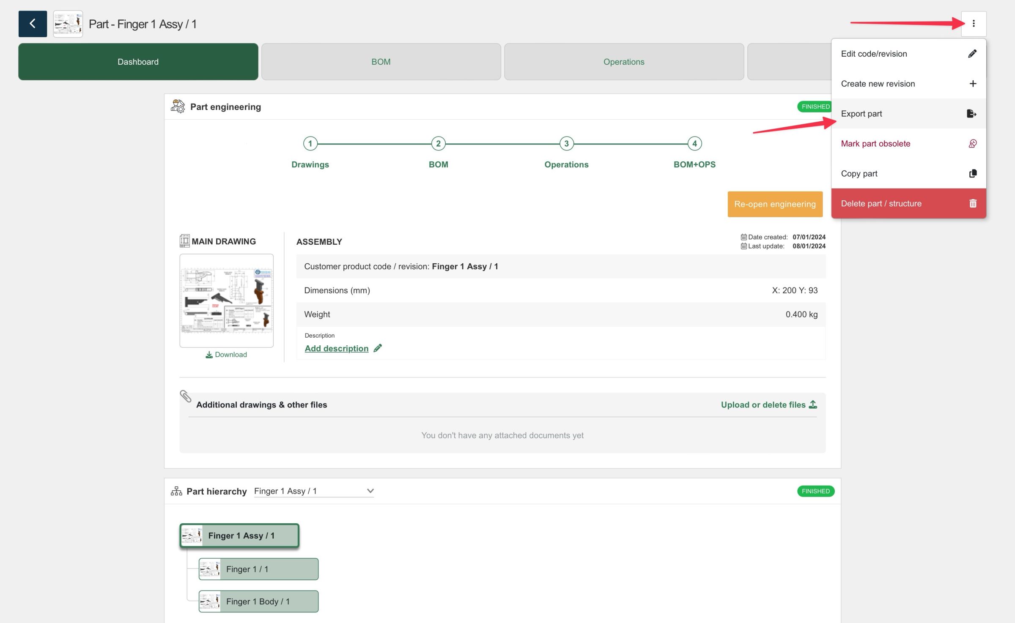Click the Mark part obsolete icon
The height and width of the screenshot is (623, 1015).
972,144
